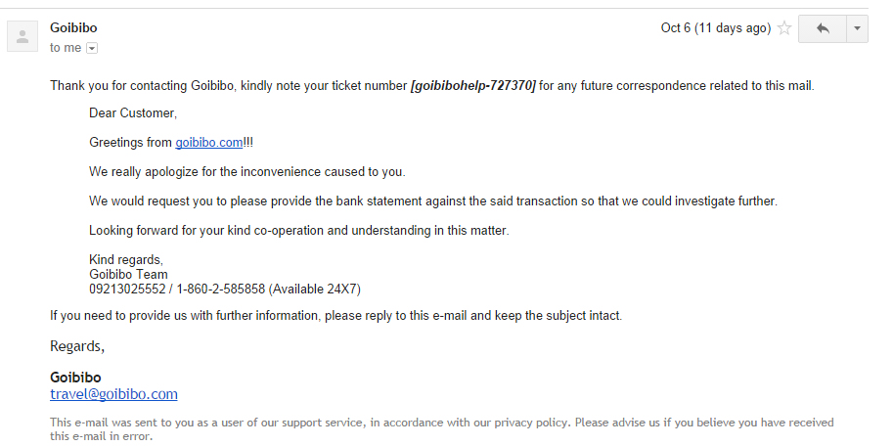Click the Oct 6 email date
The width and height of the screenshot is (893, 446).
pyautogui.click(x=716, y=28)
